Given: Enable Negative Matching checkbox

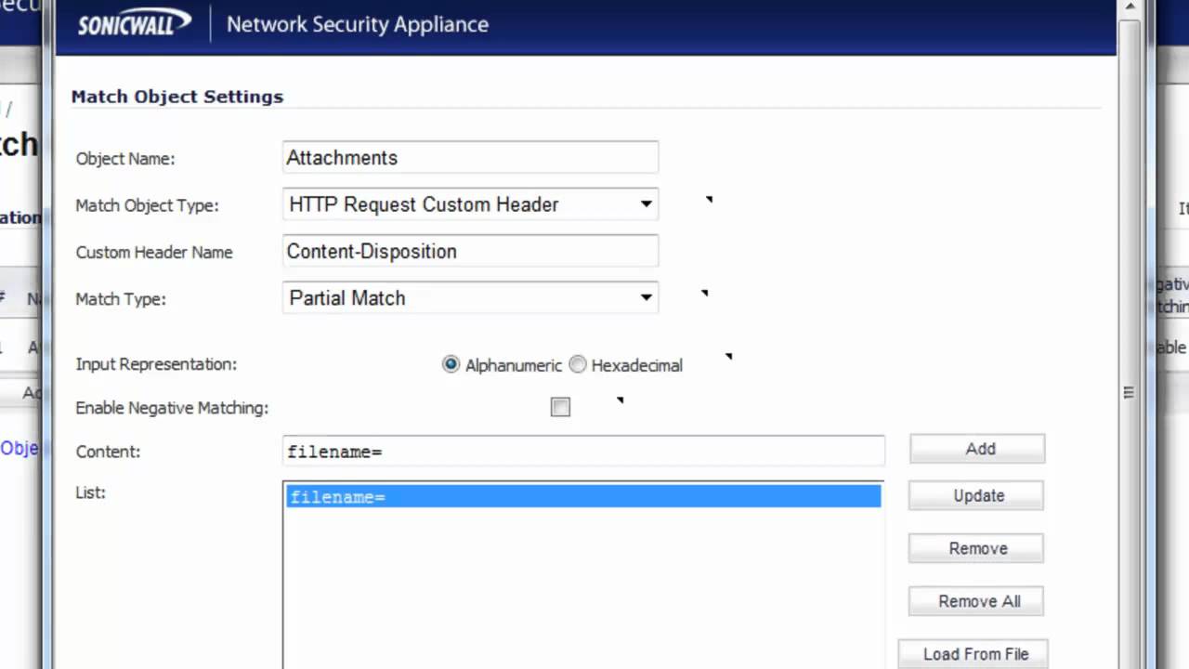Looking at the screenshot, I should pyautogui.click(x=560, y=407).
